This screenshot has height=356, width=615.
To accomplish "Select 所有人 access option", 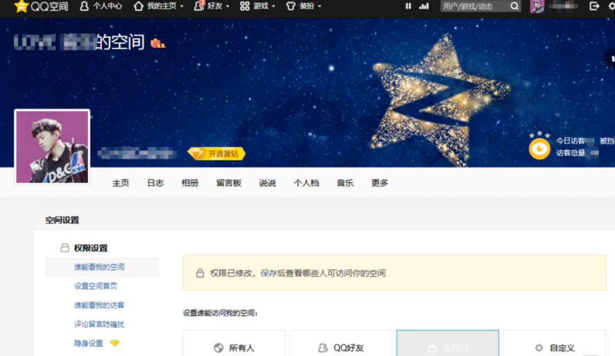I will [234, 347].
